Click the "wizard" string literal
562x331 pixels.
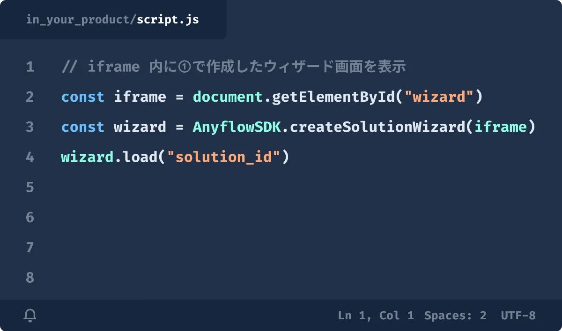[x=439, y=97]
